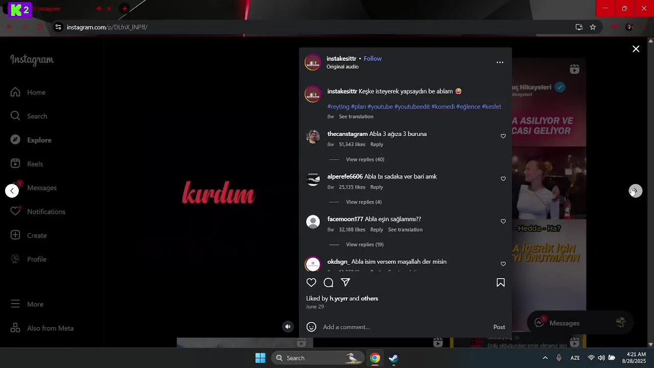654x368 pixels.
Task: Open the Profile avatar in the sidebar
Action: coord(15,259)
